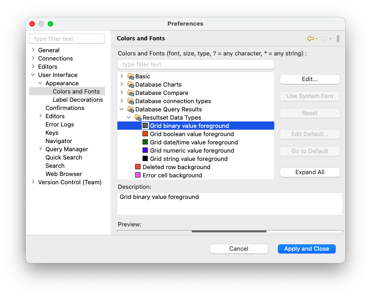
Task: Open the forward history dropdown arrow
Action: coord(330,39)
